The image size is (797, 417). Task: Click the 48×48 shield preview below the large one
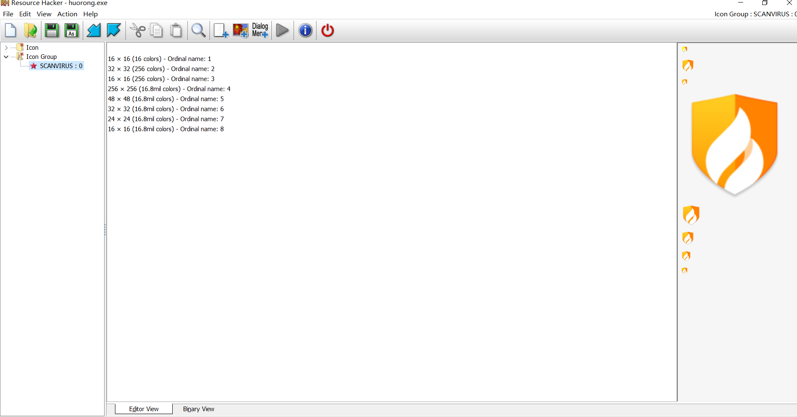(691, 215)
